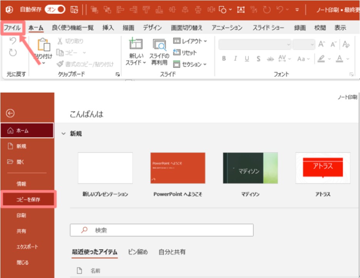This screenshot has height=278, width=360.
Task: Expand the セクション dropdown
Action: point(190,64)
